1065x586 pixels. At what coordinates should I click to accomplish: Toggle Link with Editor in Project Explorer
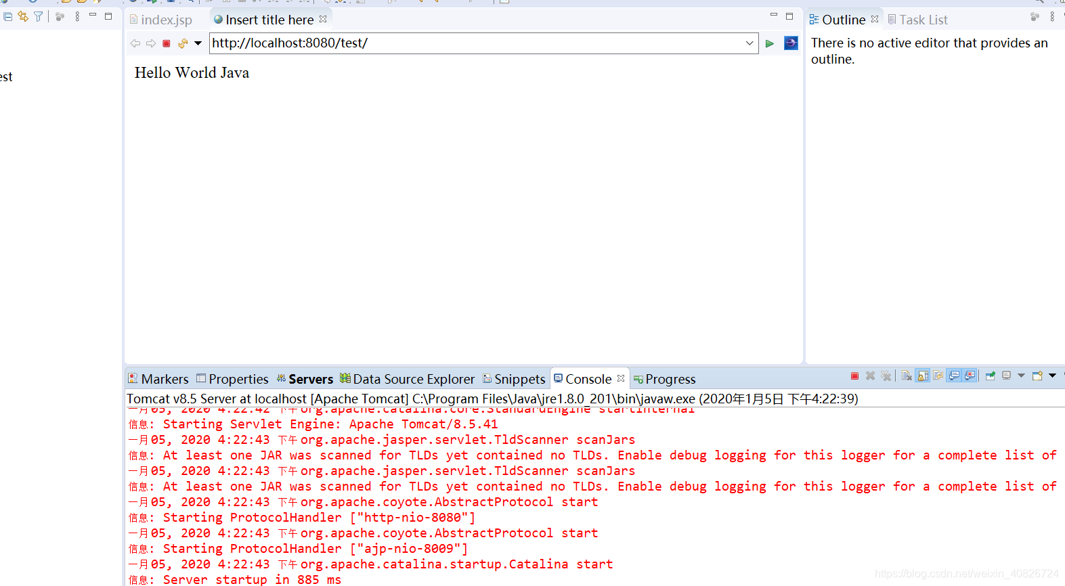23,16
